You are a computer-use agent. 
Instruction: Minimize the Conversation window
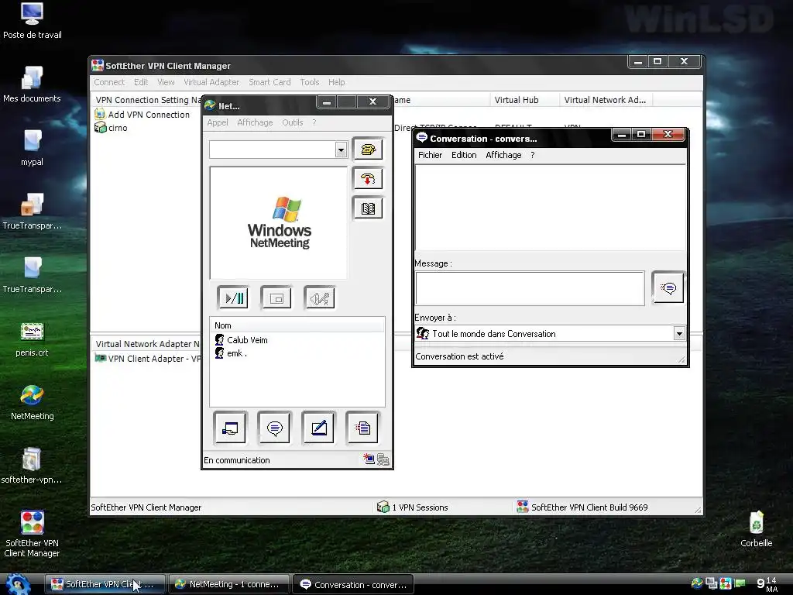(x=622, y=134)
